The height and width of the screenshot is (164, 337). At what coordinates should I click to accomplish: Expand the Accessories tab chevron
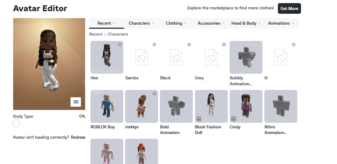[x=223, y=23]
